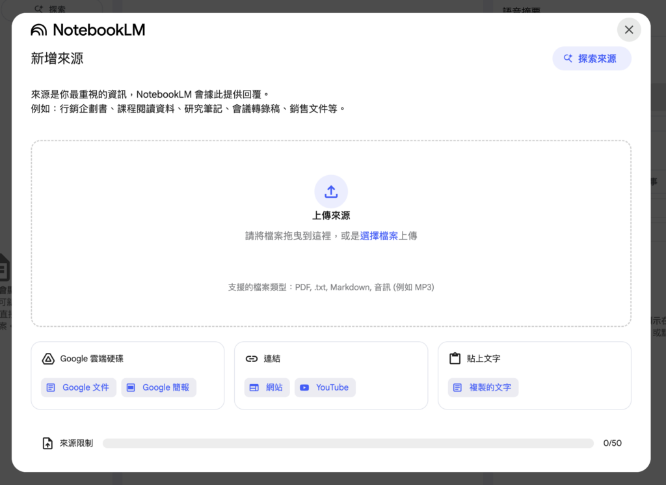Click the YouTube play icon chip
Screen dimensions: 666x485
(x=325, y=387)
